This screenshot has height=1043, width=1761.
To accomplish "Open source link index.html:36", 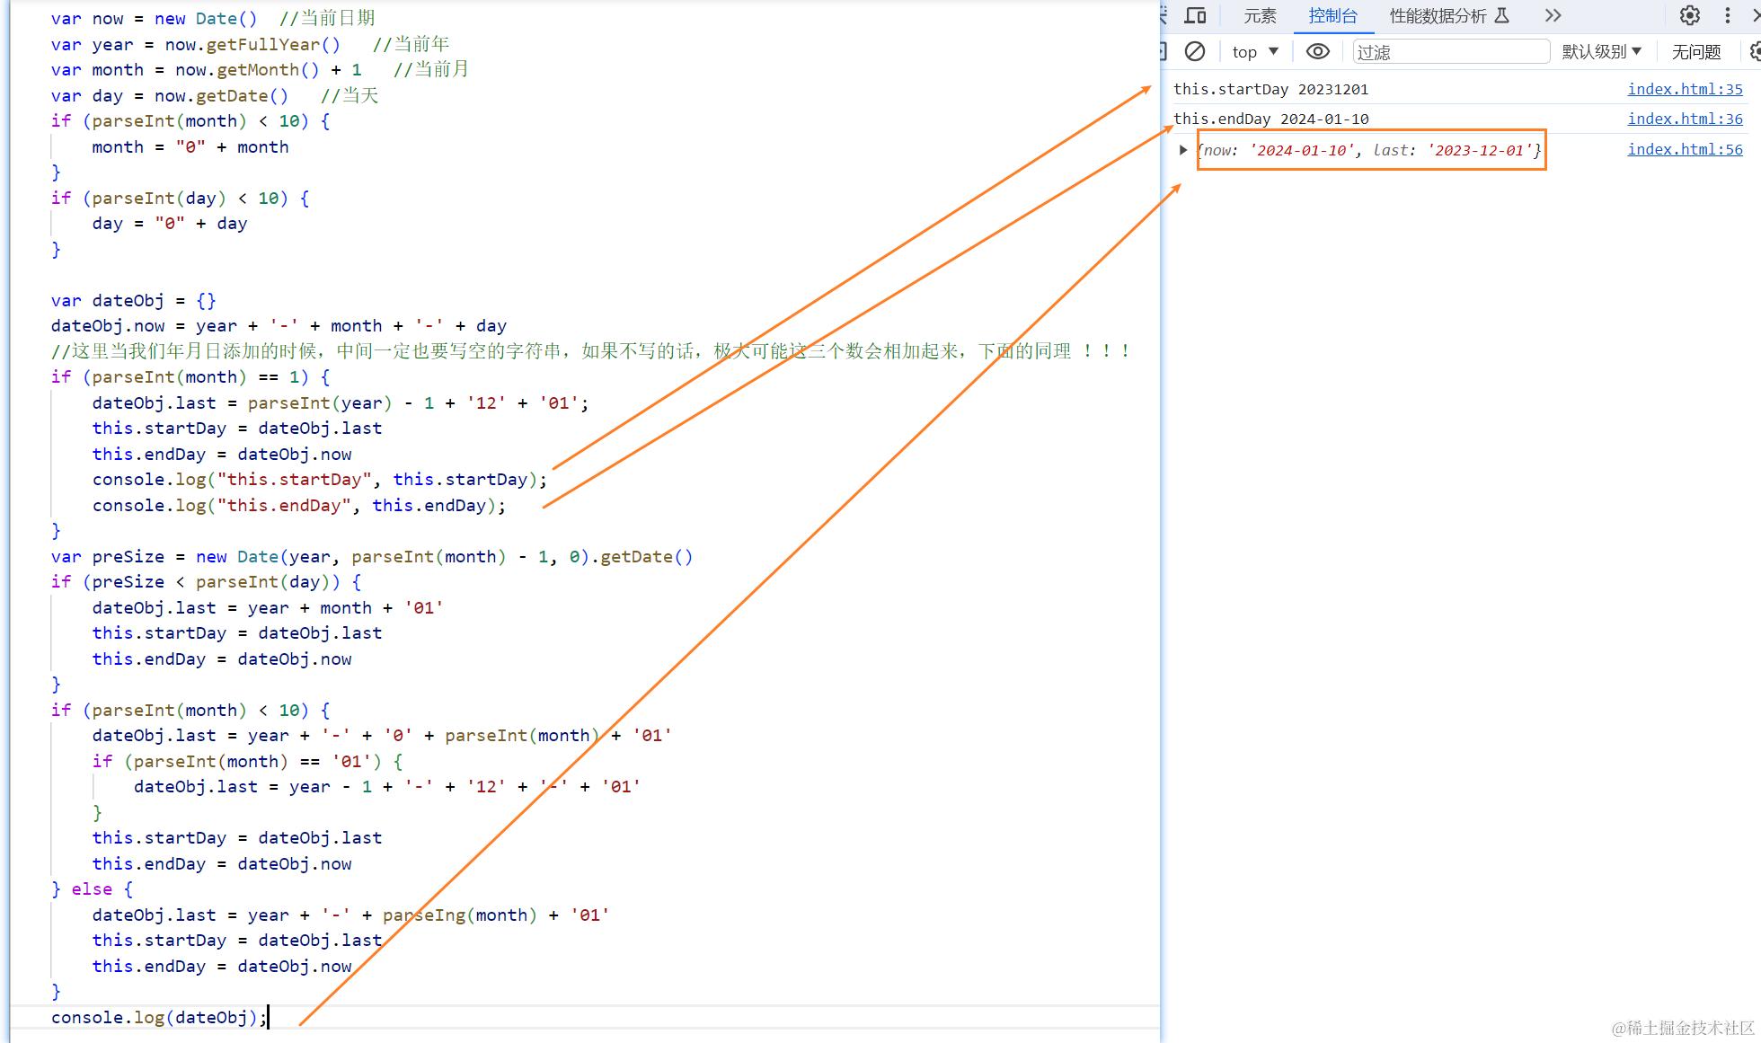I will coord(1685,119).
